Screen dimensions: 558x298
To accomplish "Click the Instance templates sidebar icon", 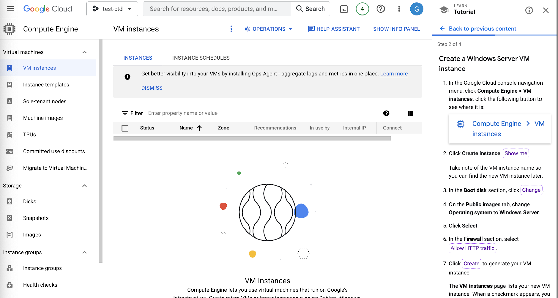I will coord(10,84).
